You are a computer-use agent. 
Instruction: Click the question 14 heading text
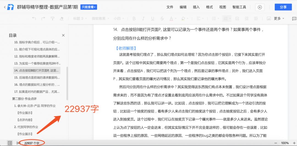pos(189,34)
